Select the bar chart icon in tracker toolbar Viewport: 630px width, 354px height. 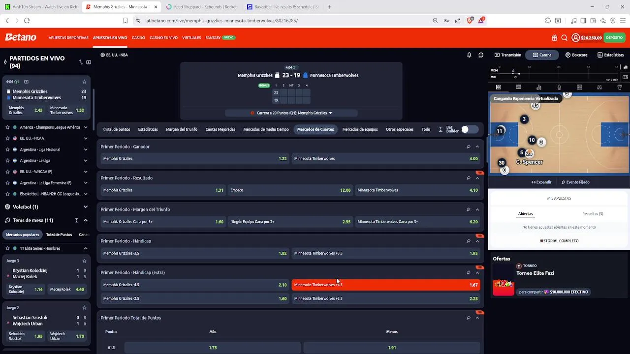tap(539, 87)
